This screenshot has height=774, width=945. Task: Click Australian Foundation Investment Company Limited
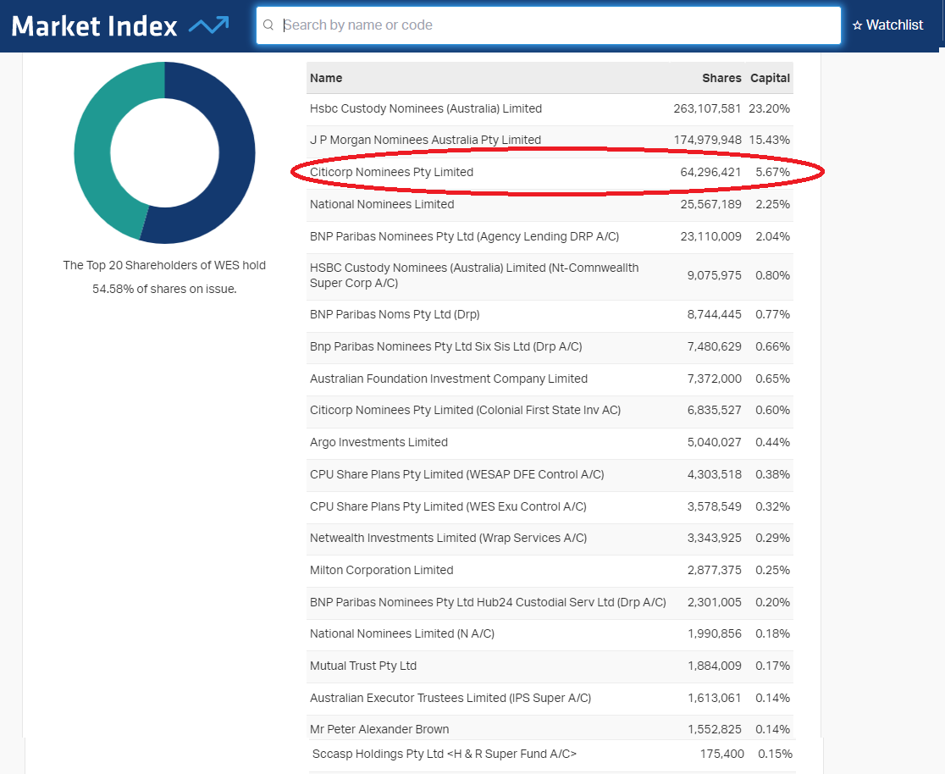tap(448, 379)
